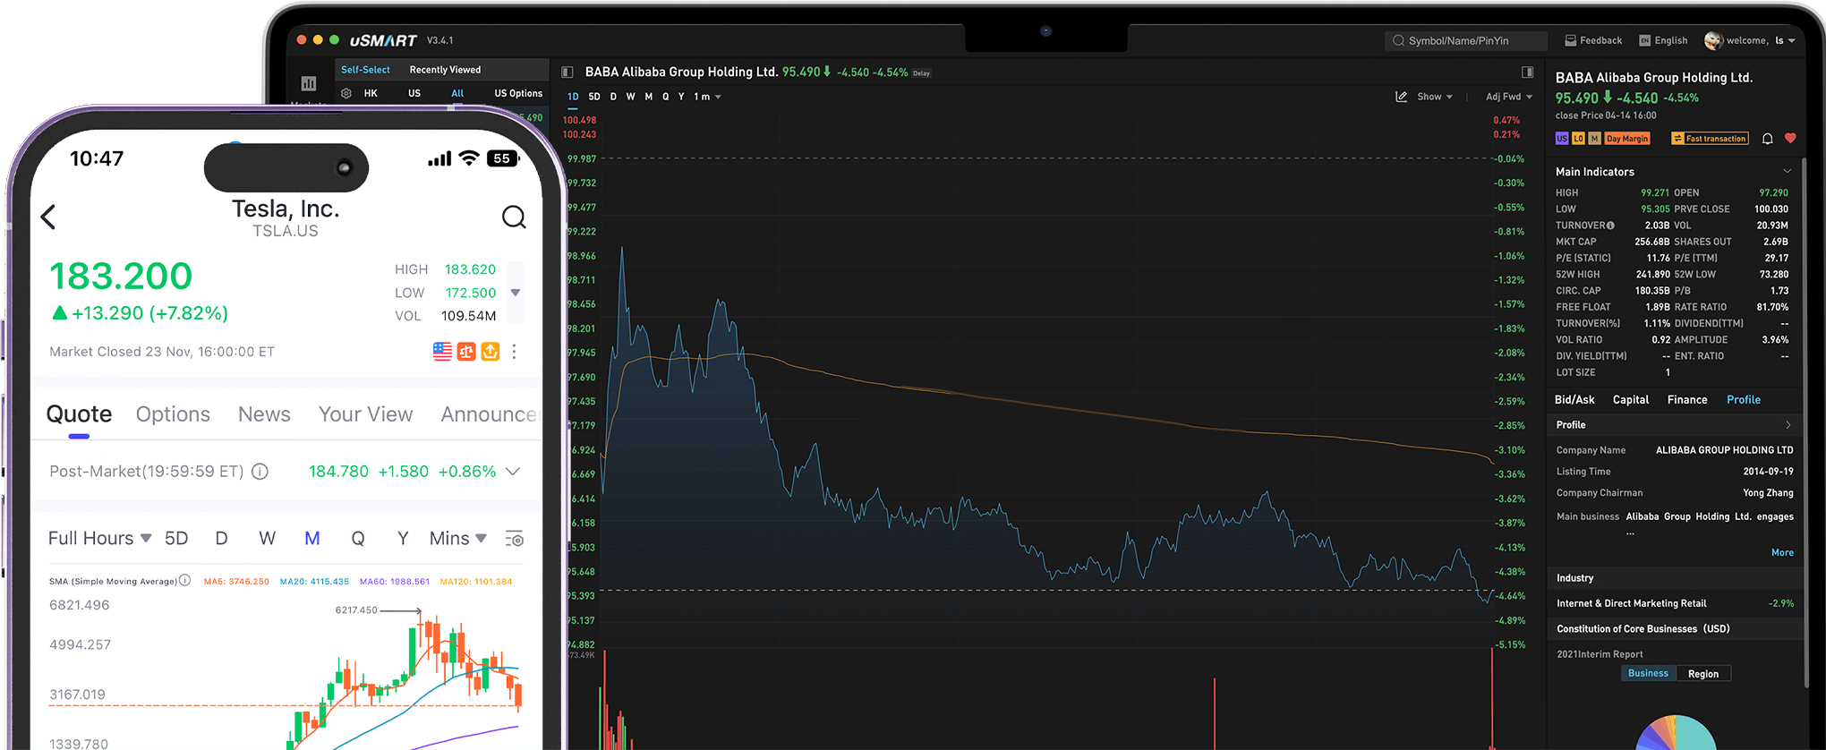Open the Adj Fwd dropdown
Screen dimensions: 1826x750
(1509, 97)
